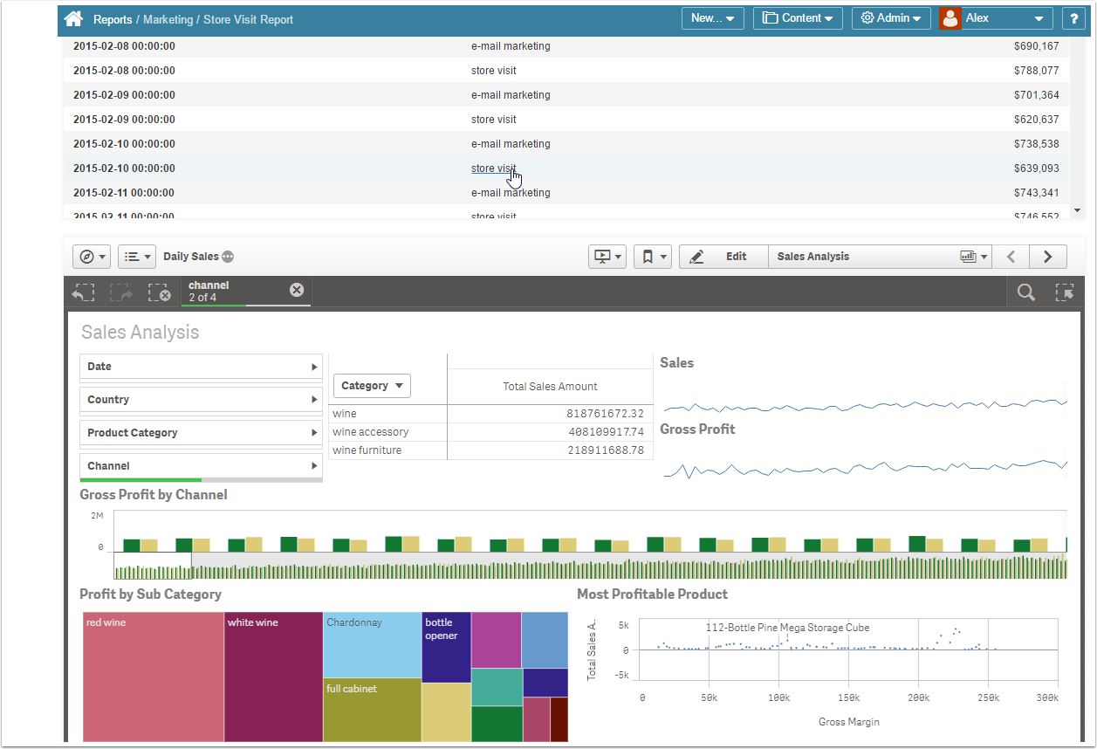Click the step back selection icon
1097x749 pixels.
(83, 293)
